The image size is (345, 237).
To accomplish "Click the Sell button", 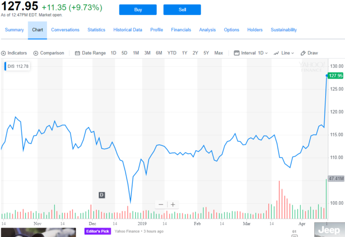I will 182,10.
